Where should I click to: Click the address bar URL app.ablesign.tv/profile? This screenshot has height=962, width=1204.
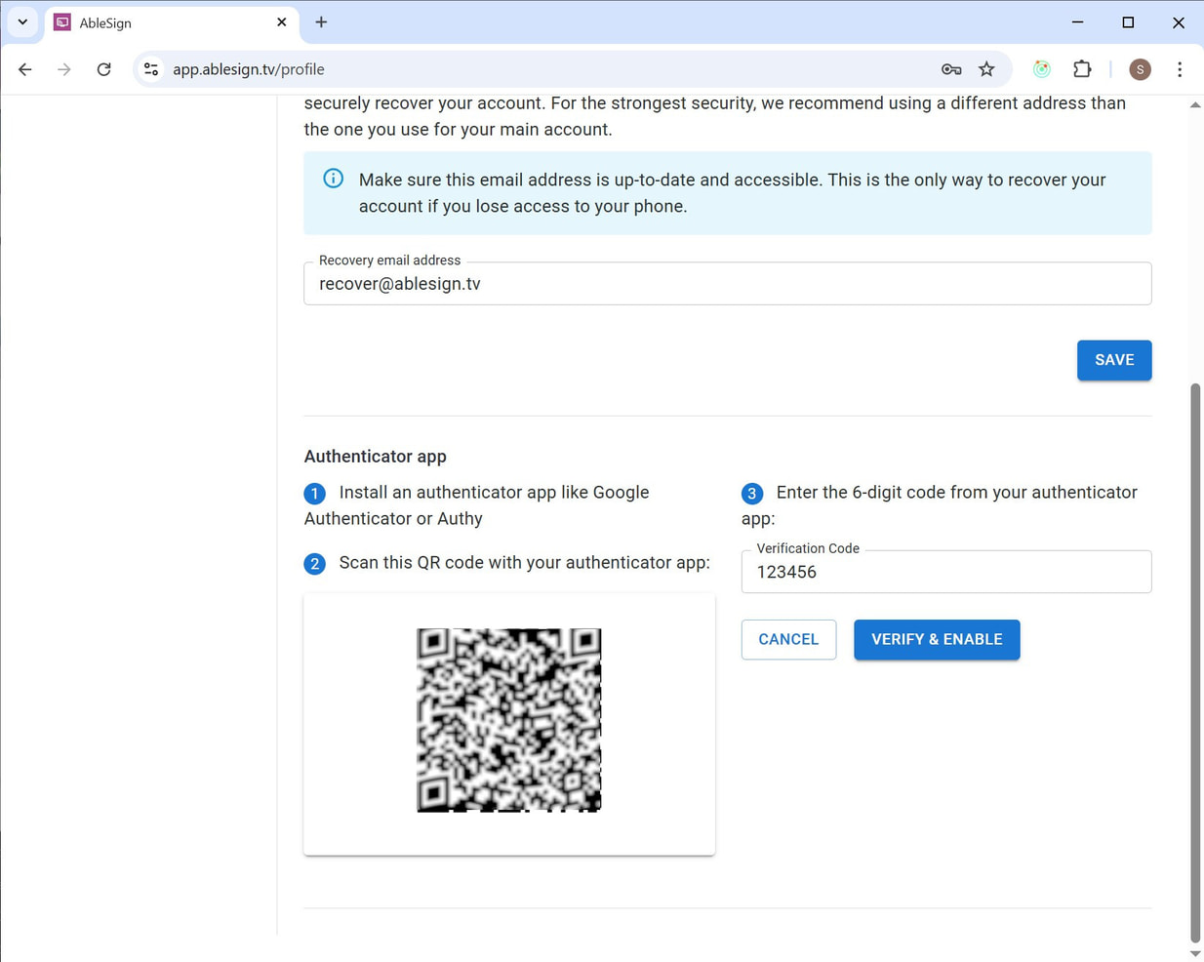249,69
